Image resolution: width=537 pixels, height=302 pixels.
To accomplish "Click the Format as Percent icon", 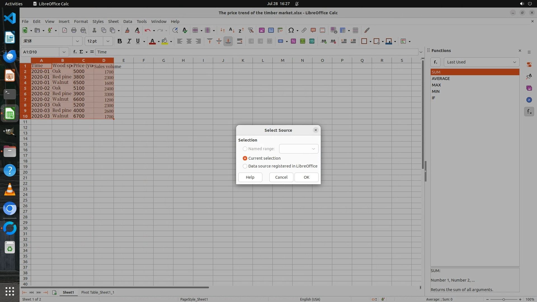I will click(x=293, y=41).
